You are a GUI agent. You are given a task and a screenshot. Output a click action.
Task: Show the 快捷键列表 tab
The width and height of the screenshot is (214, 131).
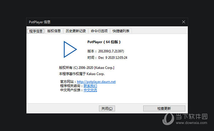[121, 31]
